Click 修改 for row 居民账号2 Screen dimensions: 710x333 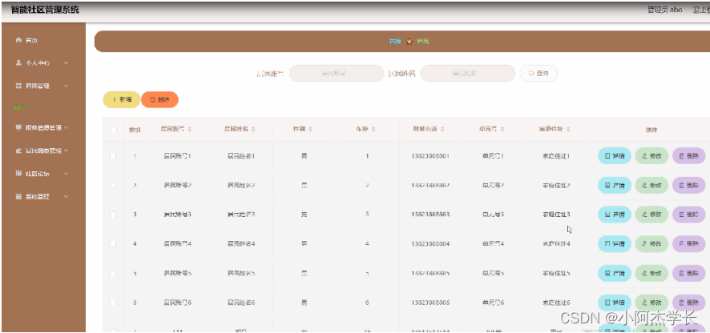[x=652, y=185]
